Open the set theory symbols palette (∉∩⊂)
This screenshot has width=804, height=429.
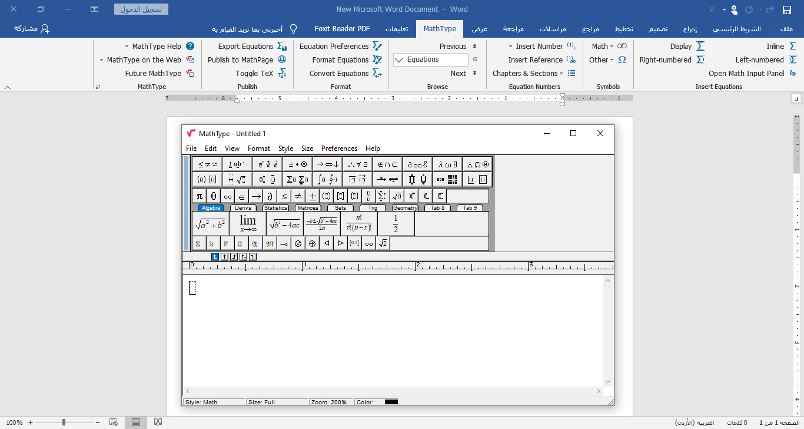coord(387,164)
